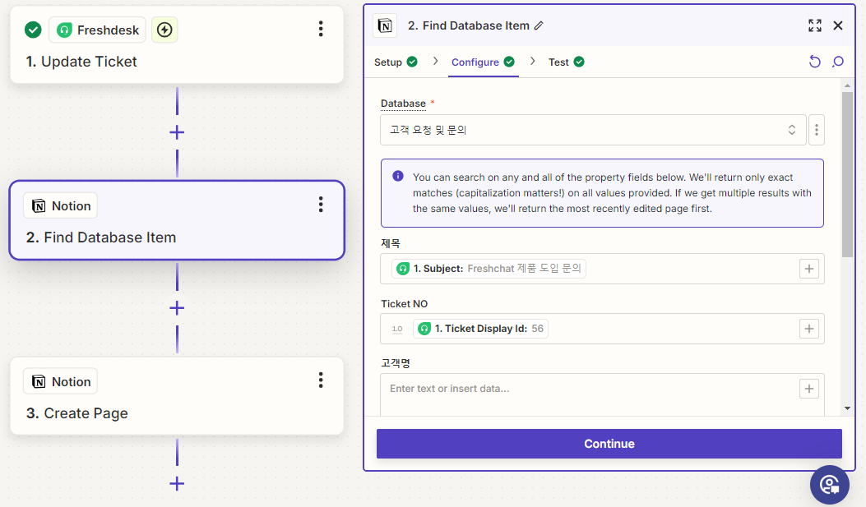This screenshot has height=507, width=866.
Task: Click the number type icon in Ticket NO field
Action: 397,329
